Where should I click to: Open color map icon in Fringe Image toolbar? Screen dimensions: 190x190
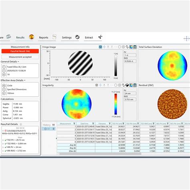(131, 47)
